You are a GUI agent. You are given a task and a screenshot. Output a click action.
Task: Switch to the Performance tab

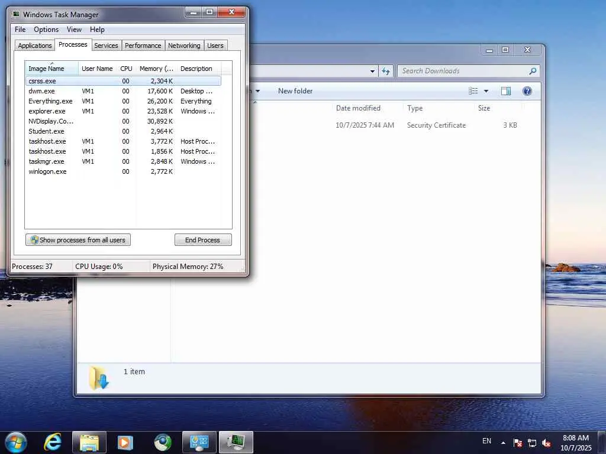click(143, 46)
